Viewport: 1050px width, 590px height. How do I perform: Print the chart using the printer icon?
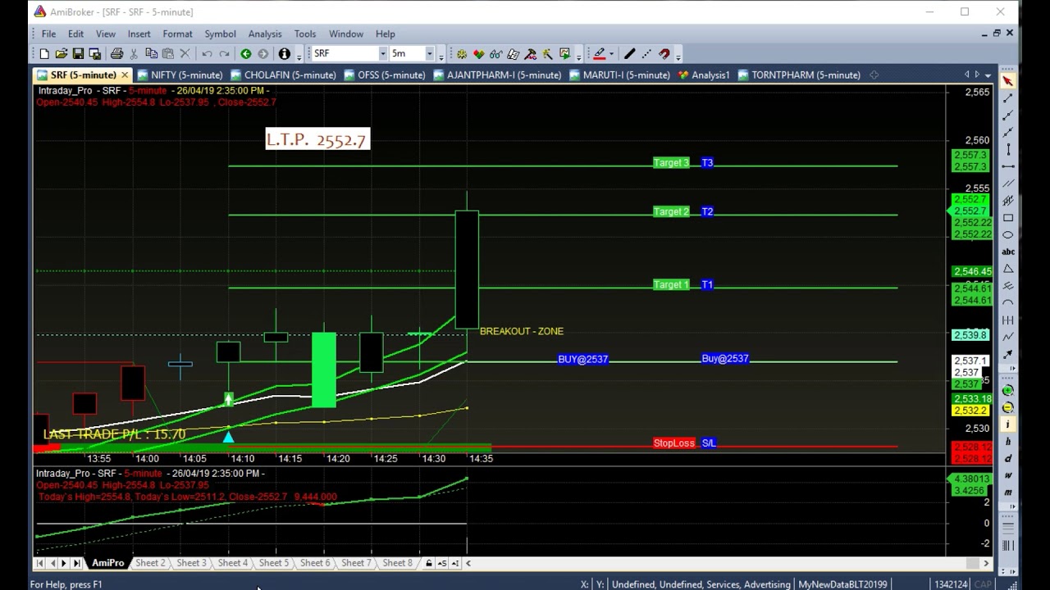click(x=116, y=54)
